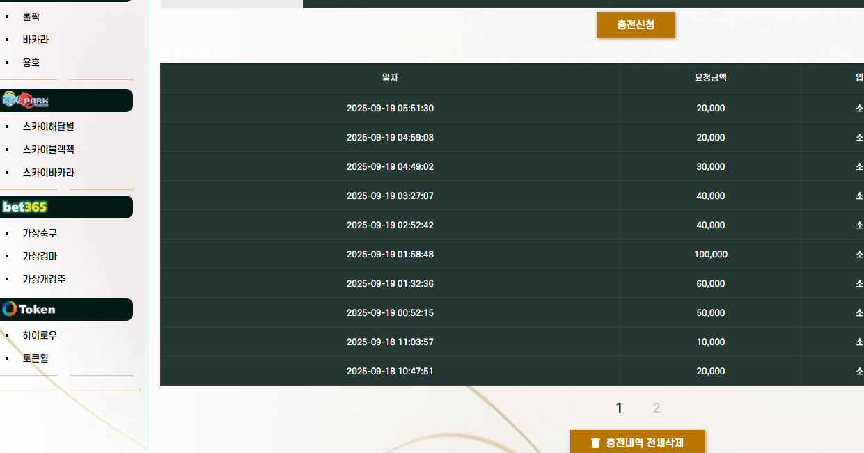
Task: Select 가상개경주 menu entry
Action: (45, 279)
